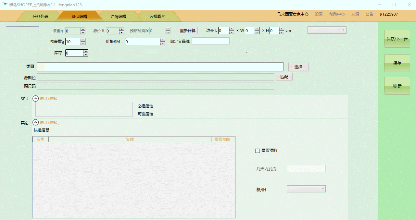Viewport: 416px width, 220px height.
Task: Click the 选择 category button
Action: coord(298,67)
